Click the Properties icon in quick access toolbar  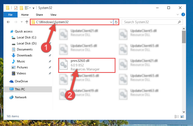(16, 8)
